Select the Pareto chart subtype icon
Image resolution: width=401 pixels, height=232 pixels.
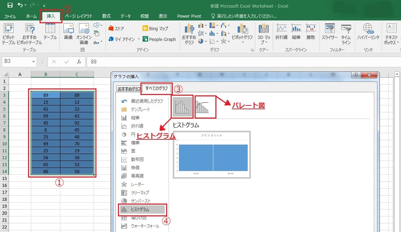205,107
